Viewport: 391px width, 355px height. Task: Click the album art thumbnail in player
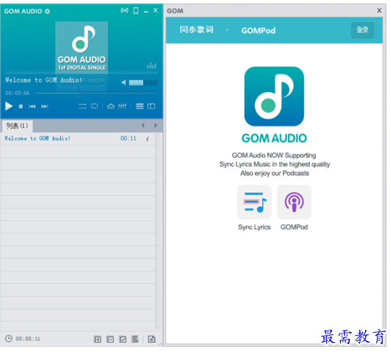82,47
